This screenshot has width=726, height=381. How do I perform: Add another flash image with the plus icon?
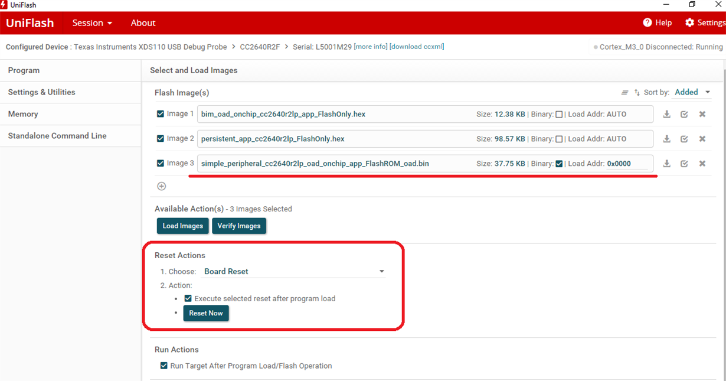(161, 186)
